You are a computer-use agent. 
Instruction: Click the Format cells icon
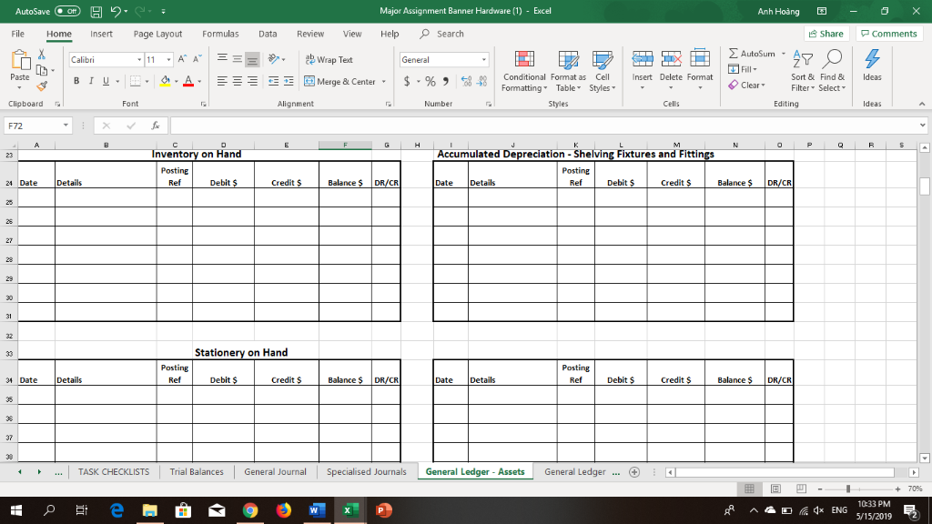(x=700, y=59)
